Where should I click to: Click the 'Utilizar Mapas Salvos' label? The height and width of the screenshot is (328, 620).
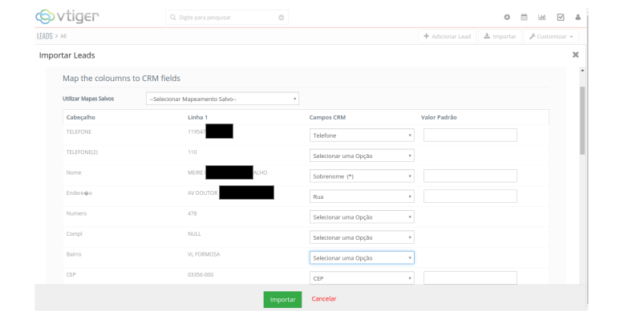coord(88,99)
